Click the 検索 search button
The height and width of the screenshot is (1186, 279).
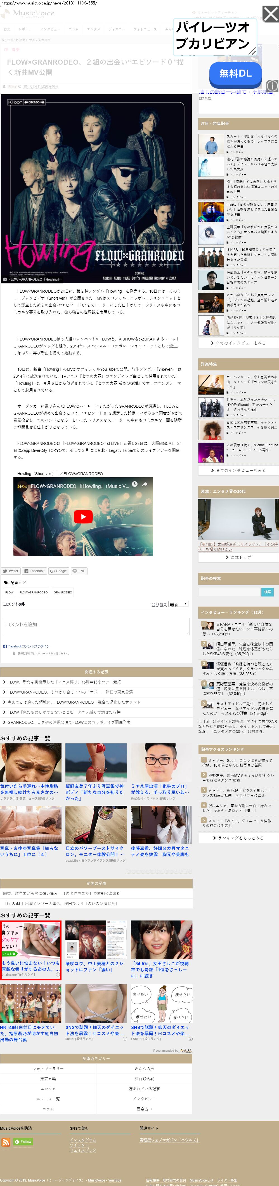(268, 592)
